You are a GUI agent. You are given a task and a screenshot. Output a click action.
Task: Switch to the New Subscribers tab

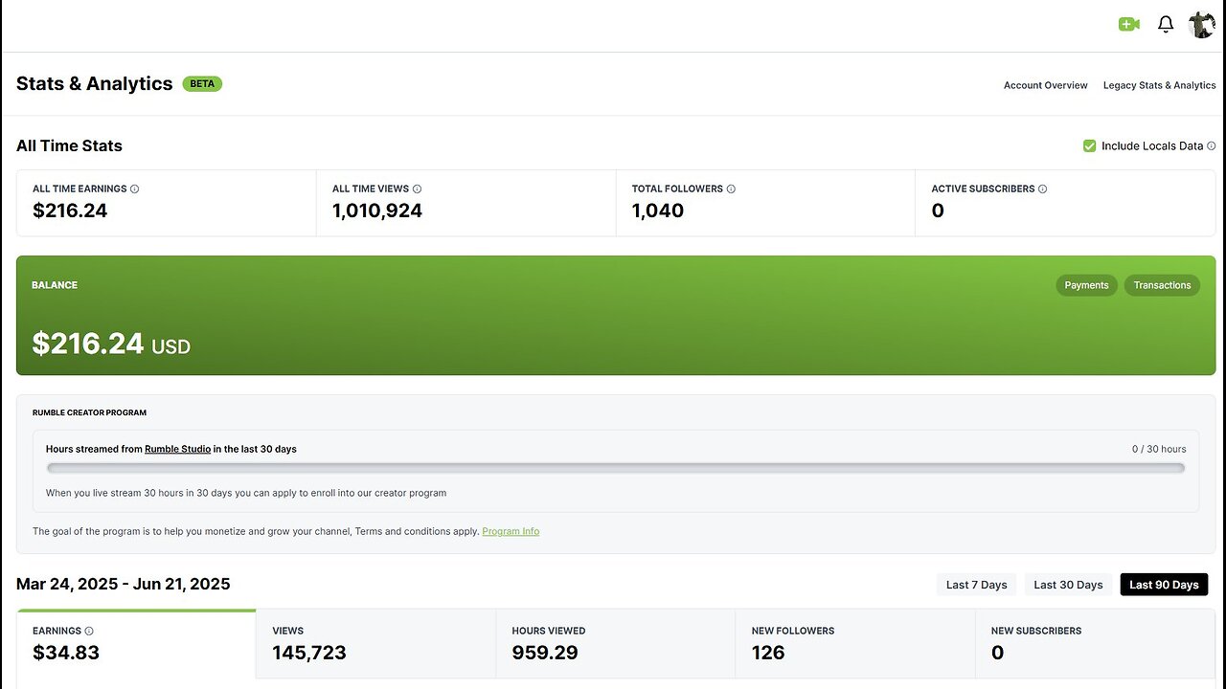click(x=1095, y=643)
